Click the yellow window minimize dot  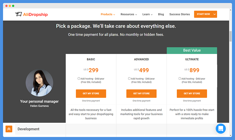tap(10, 6)
